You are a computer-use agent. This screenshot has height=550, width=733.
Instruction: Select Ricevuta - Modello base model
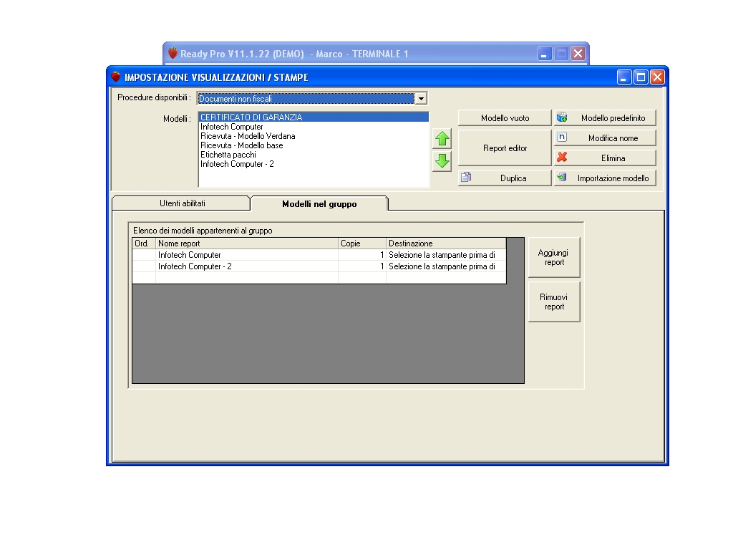pyautogui.click(x=314, y=145)
